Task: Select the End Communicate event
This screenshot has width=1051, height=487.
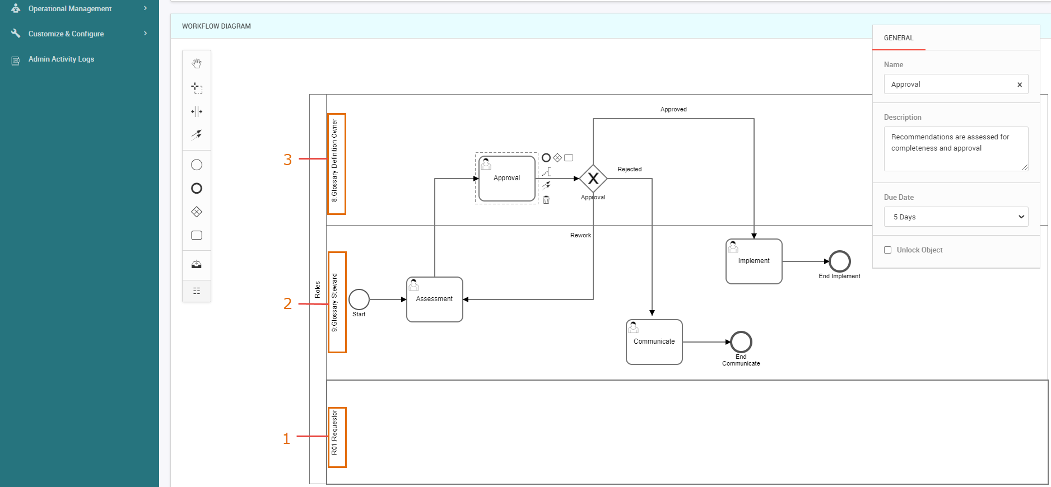Action: point(741,342)
